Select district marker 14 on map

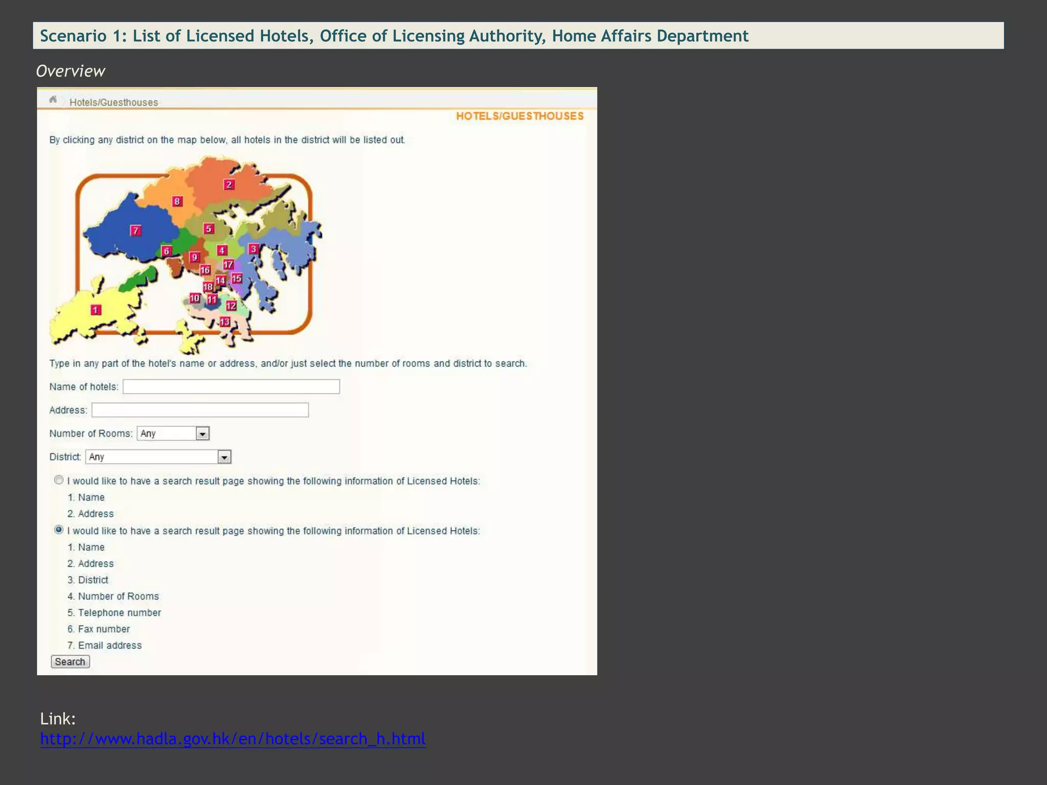(x=220, y=281)
